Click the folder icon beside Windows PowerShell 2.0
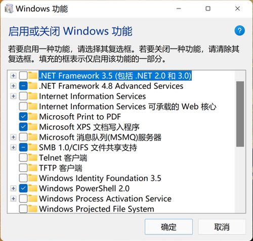Viewport: 253px width, 241px height. (x=33, y=188)
